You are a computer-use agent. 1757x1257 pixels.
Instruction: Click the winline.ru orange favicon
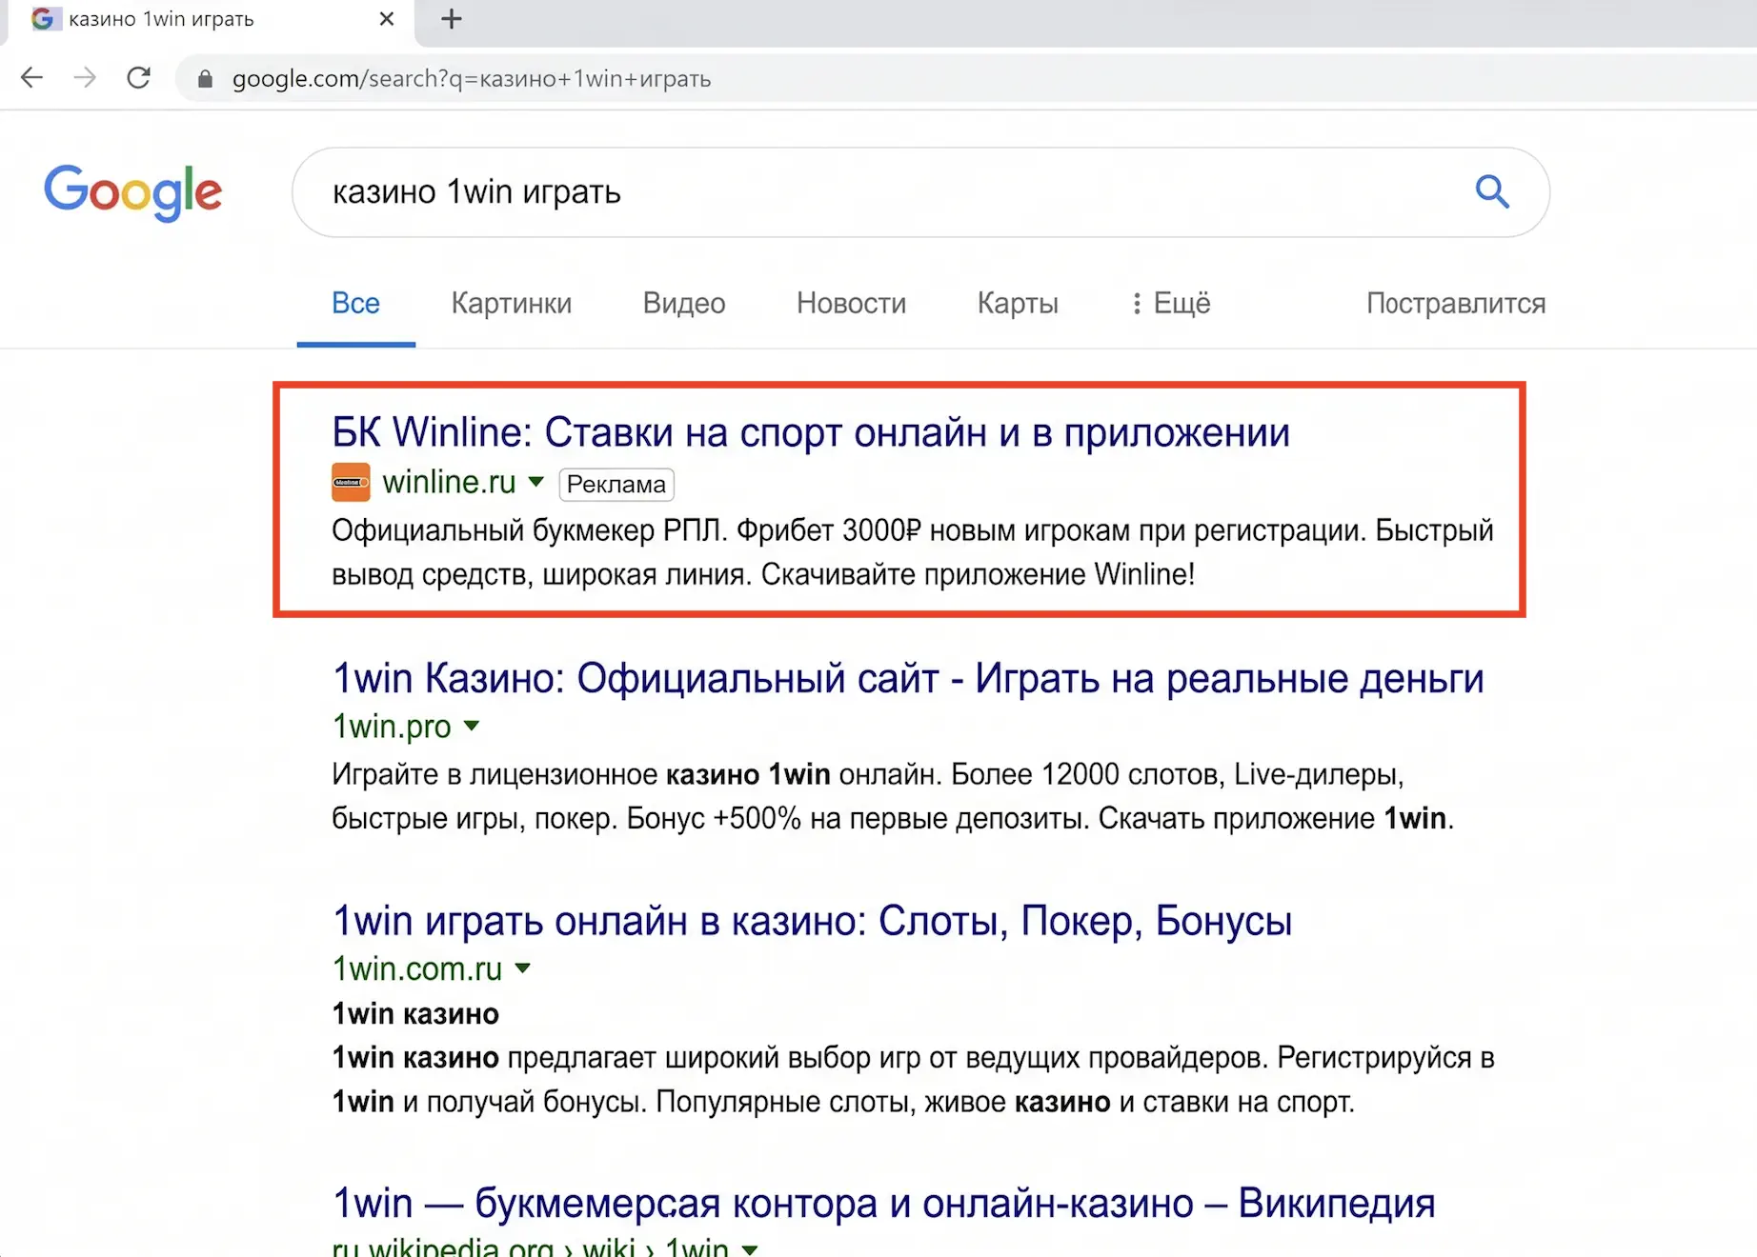pyautogui.click(x=351, y=482)
